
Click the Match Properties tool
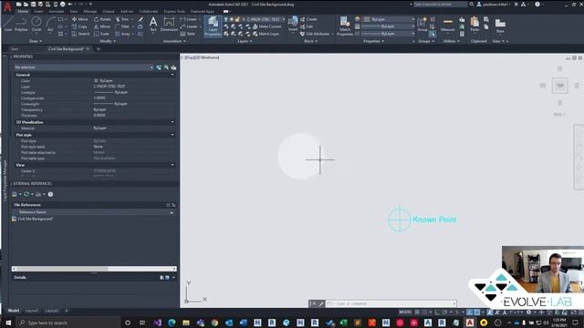tap(345, 26)
